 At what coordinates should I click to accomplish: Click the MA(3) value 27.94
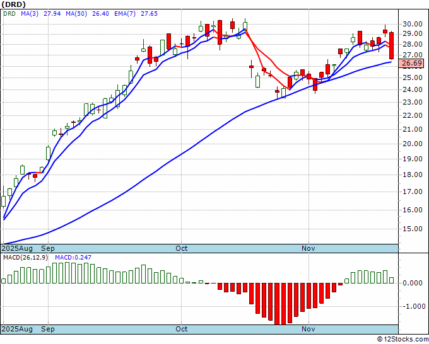click(52, 14)
